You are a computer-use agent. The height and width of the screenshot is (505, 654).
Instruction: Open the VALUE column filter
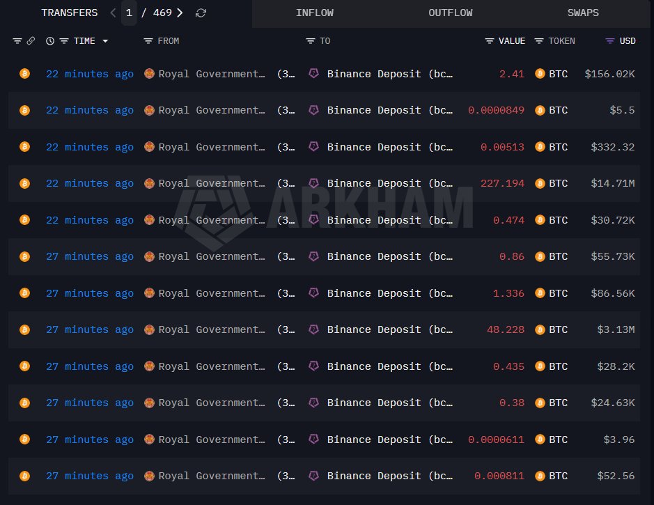tap(490, 41)
